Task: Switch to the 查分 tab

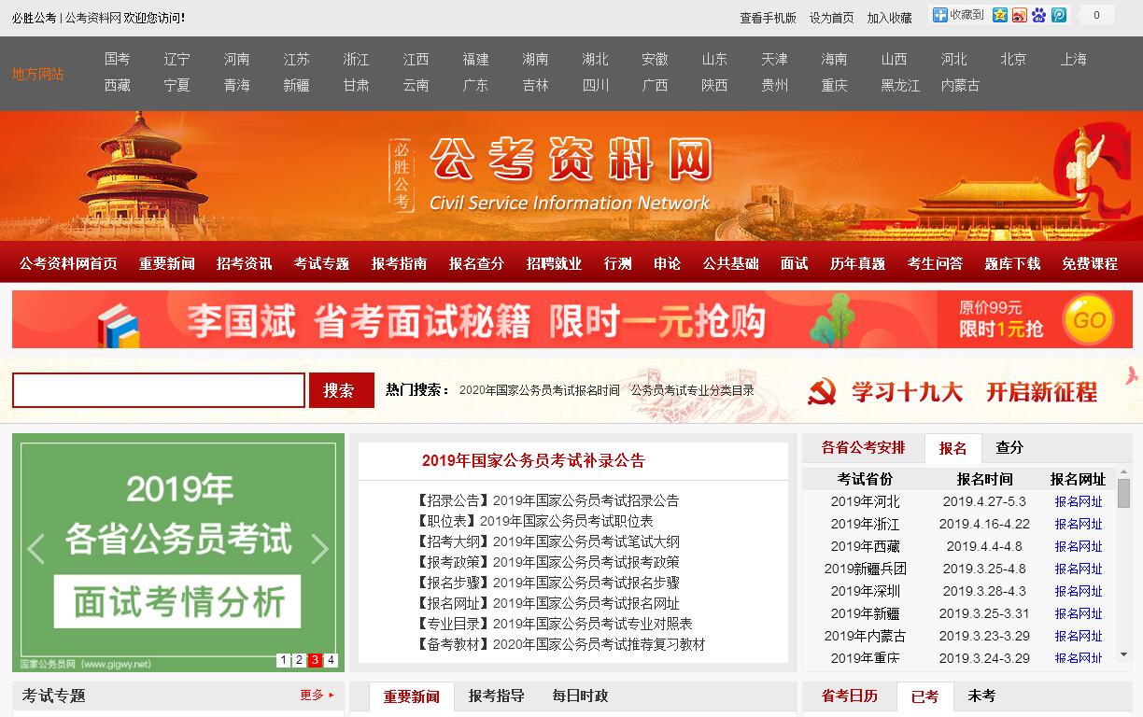Action: point(1009,447)
